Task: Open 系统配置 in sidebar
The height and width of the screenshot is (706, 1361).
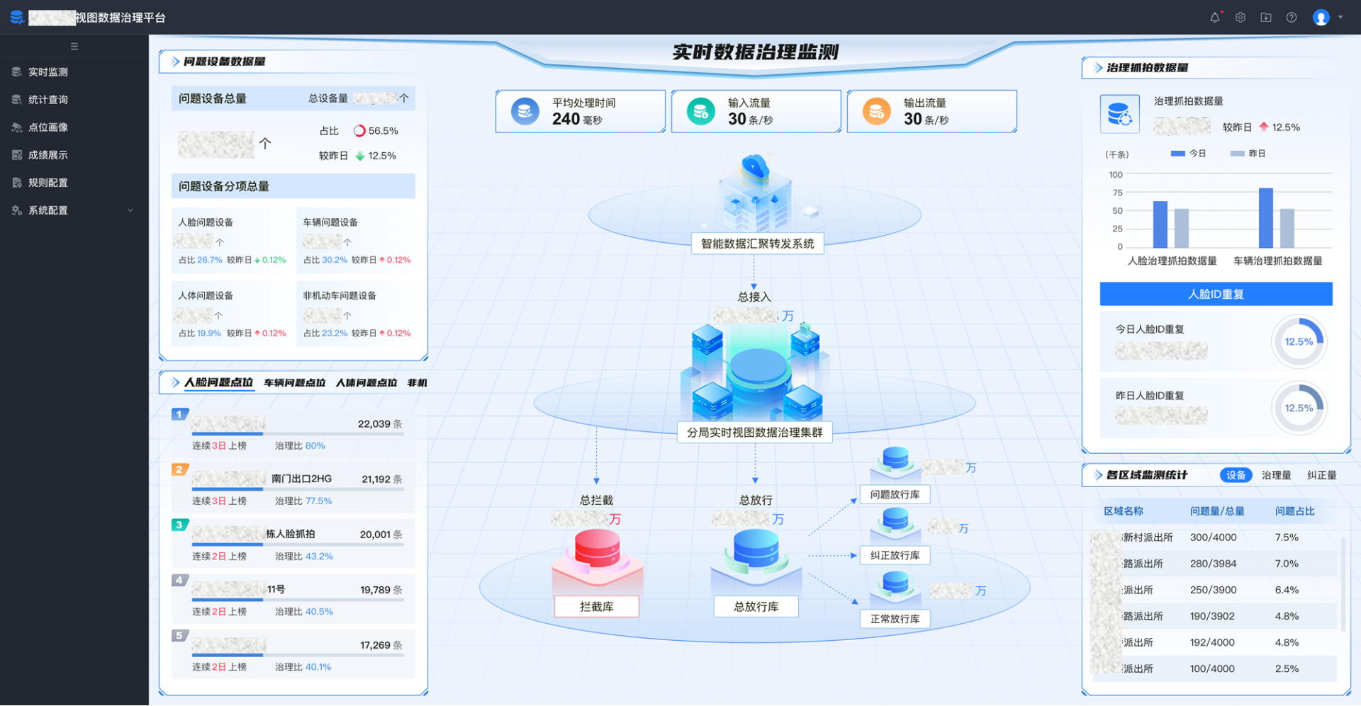Action: pyautogui.click(x=48, y=210)
